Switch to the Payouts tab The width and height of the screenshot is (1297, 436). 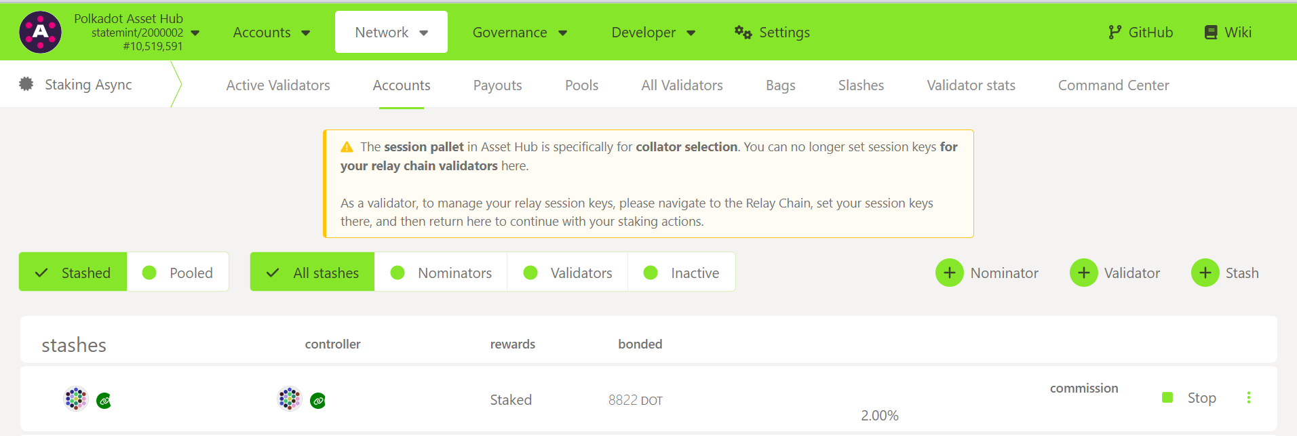tap(497, 85)
